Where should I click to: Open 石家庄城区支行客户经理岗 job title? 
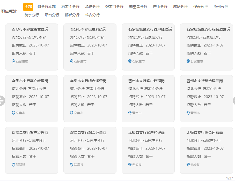150,29
